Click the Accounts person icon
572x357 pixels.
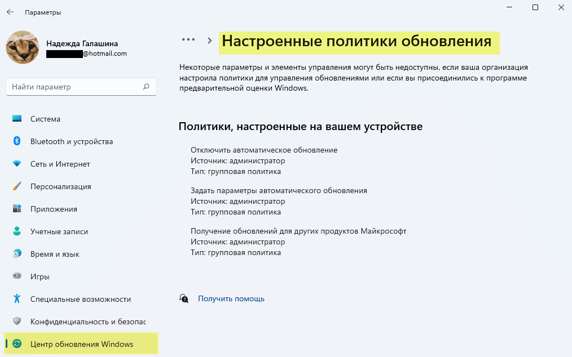click(x=17, y=231)
